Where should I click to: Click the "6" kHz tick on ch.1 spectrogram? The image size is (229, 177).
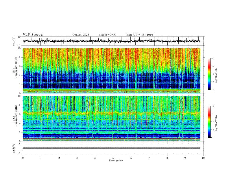click(x=20, y=66)
